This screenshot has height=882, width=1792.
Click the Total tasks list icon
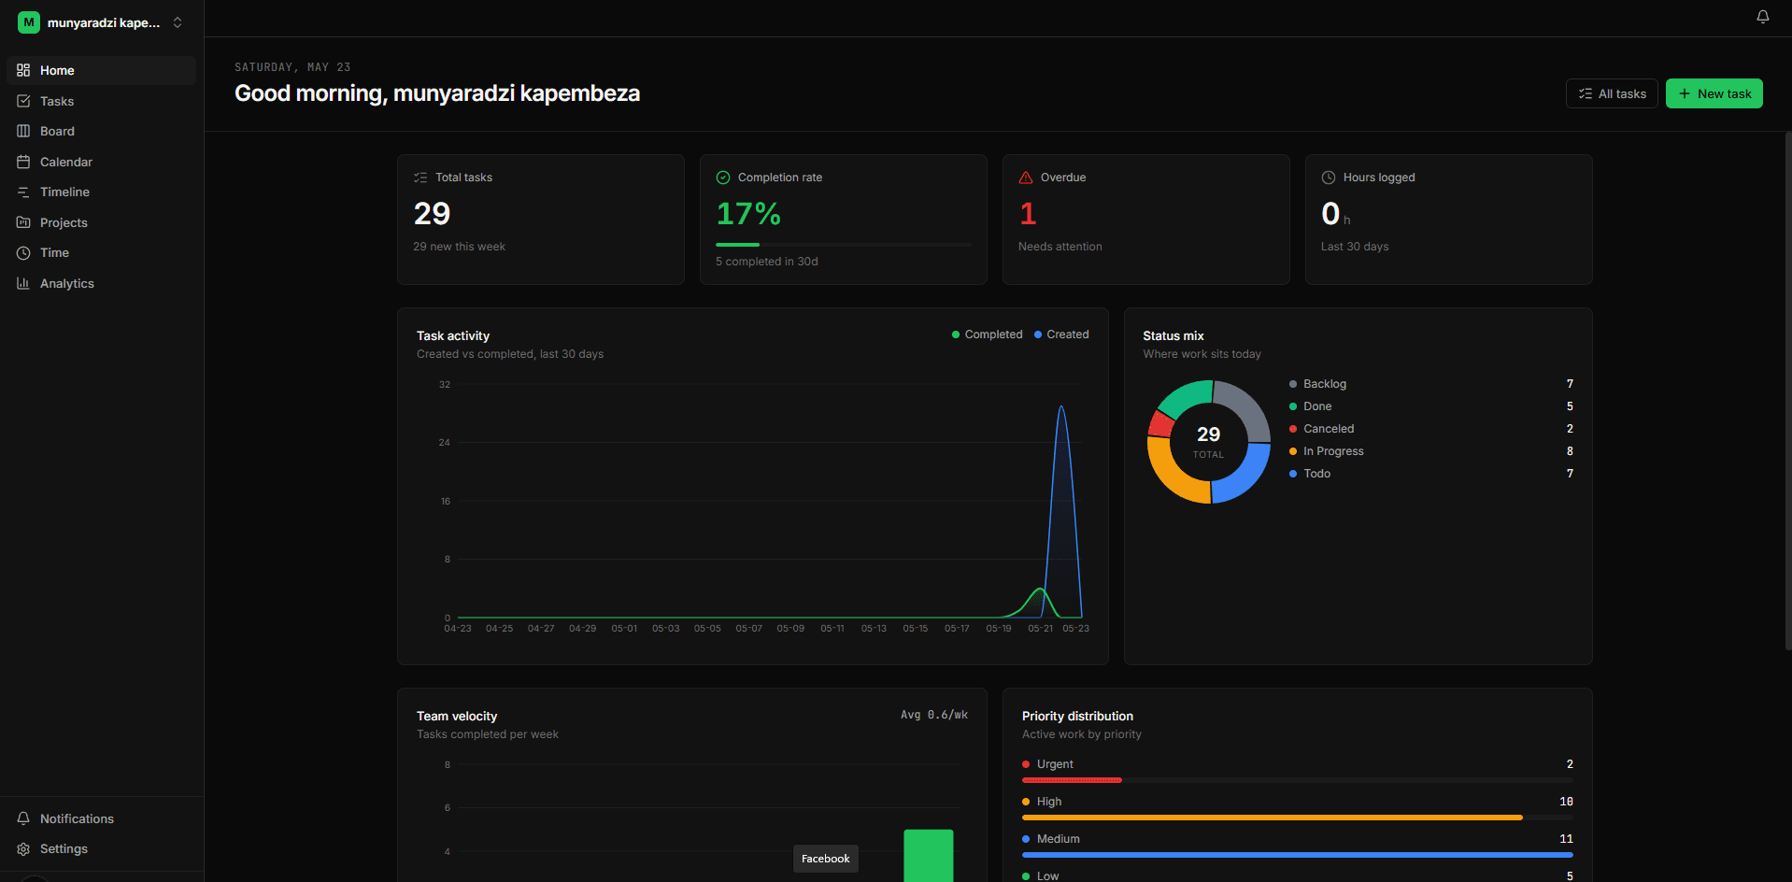tap(420, 178)
